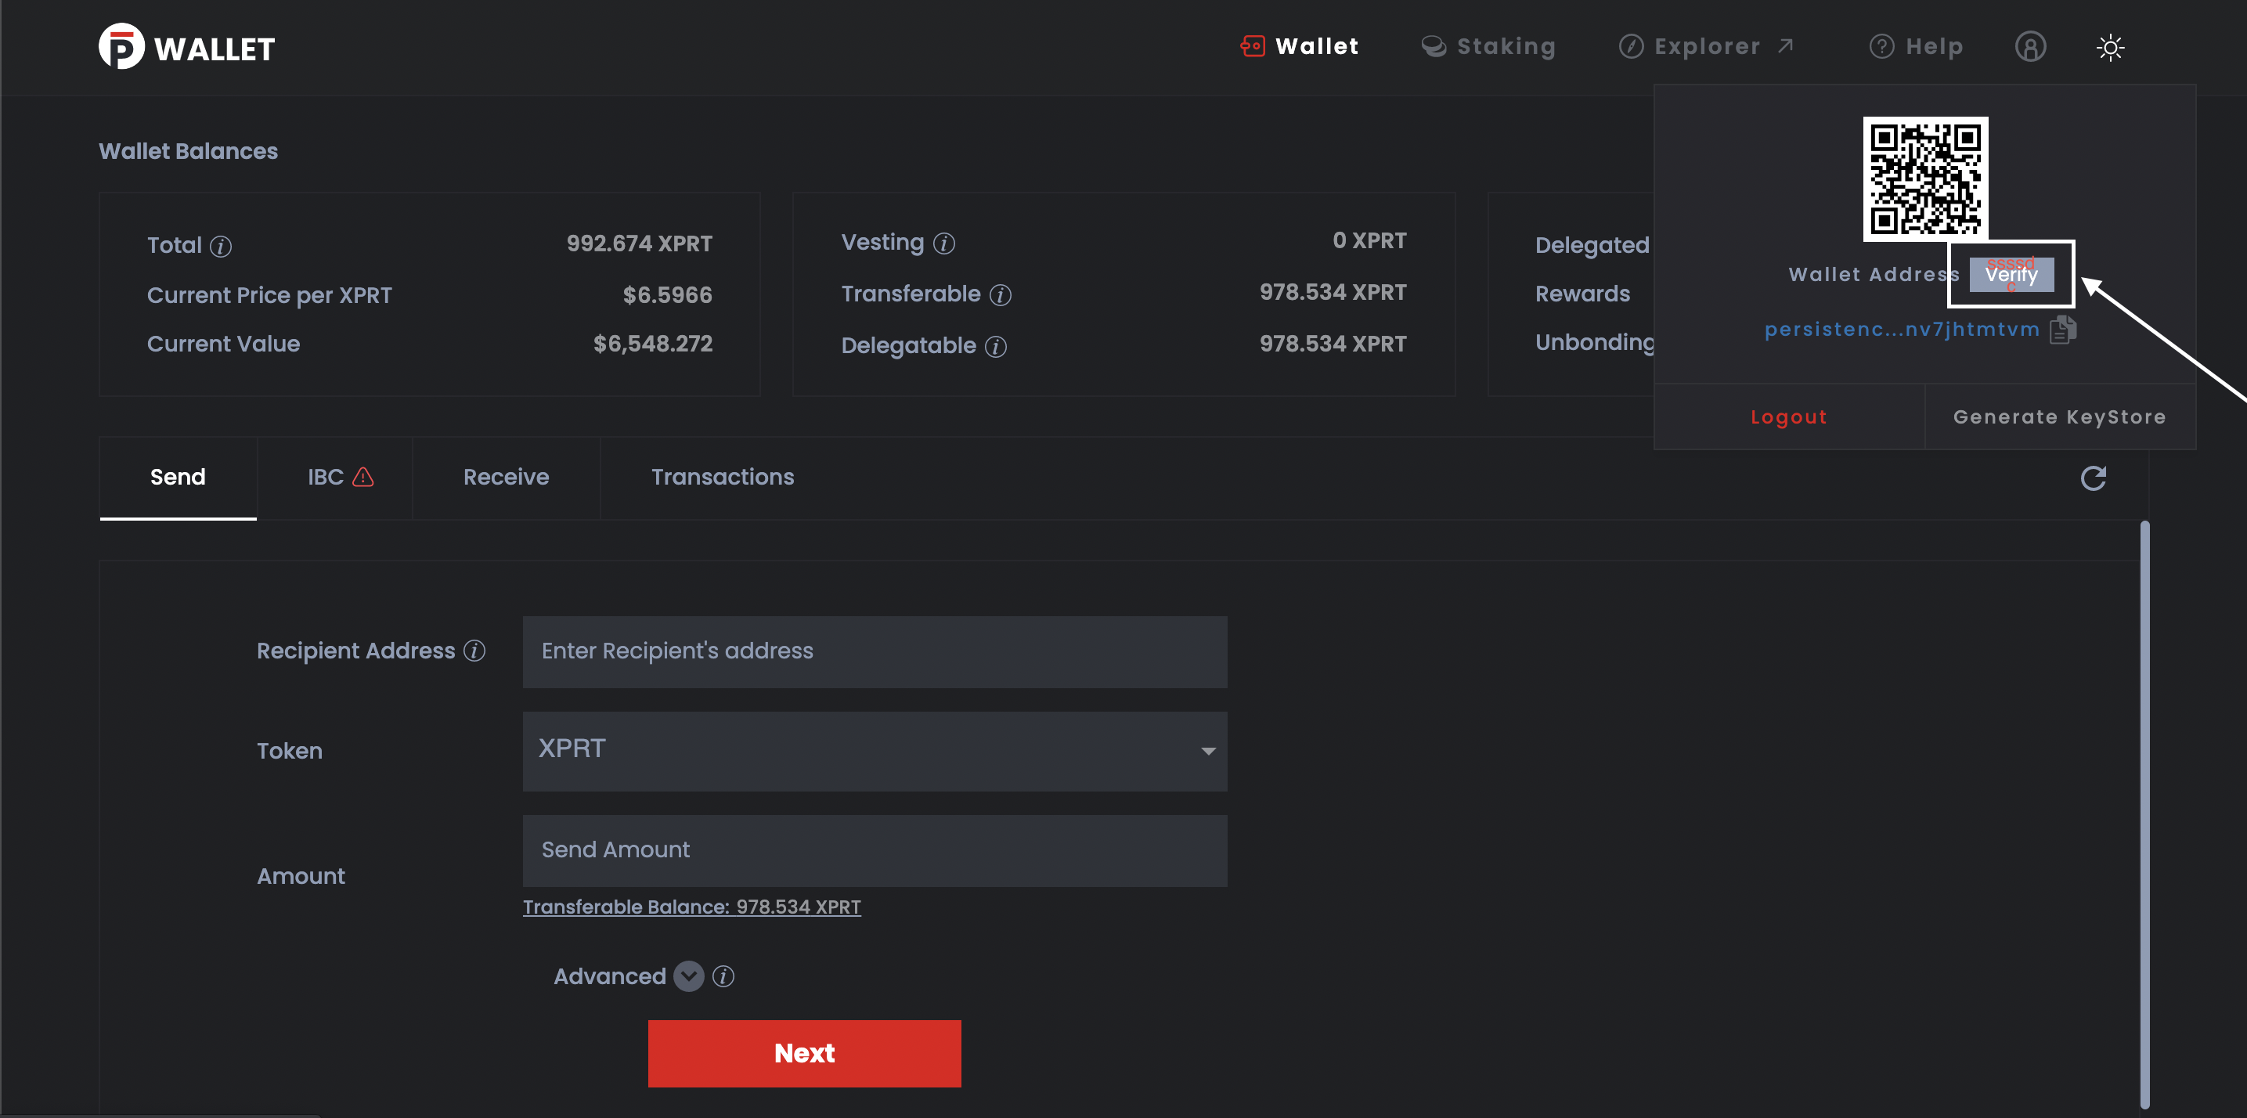Viewport: 2247px width, 1118px height.
Task: Select the Transactions tab
Action: click(x=722, y=478)
